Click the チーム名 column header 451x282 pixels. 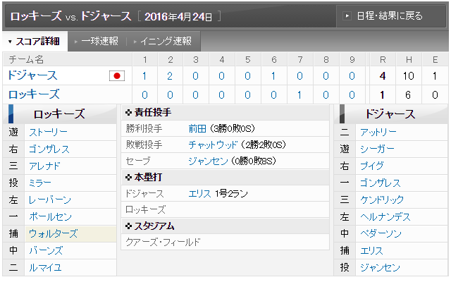(26, 60)
